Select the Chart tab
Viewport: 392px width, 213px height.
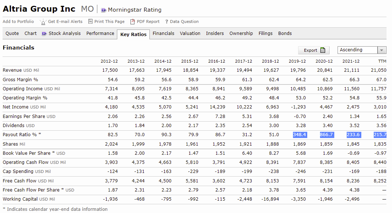[31, 33]
